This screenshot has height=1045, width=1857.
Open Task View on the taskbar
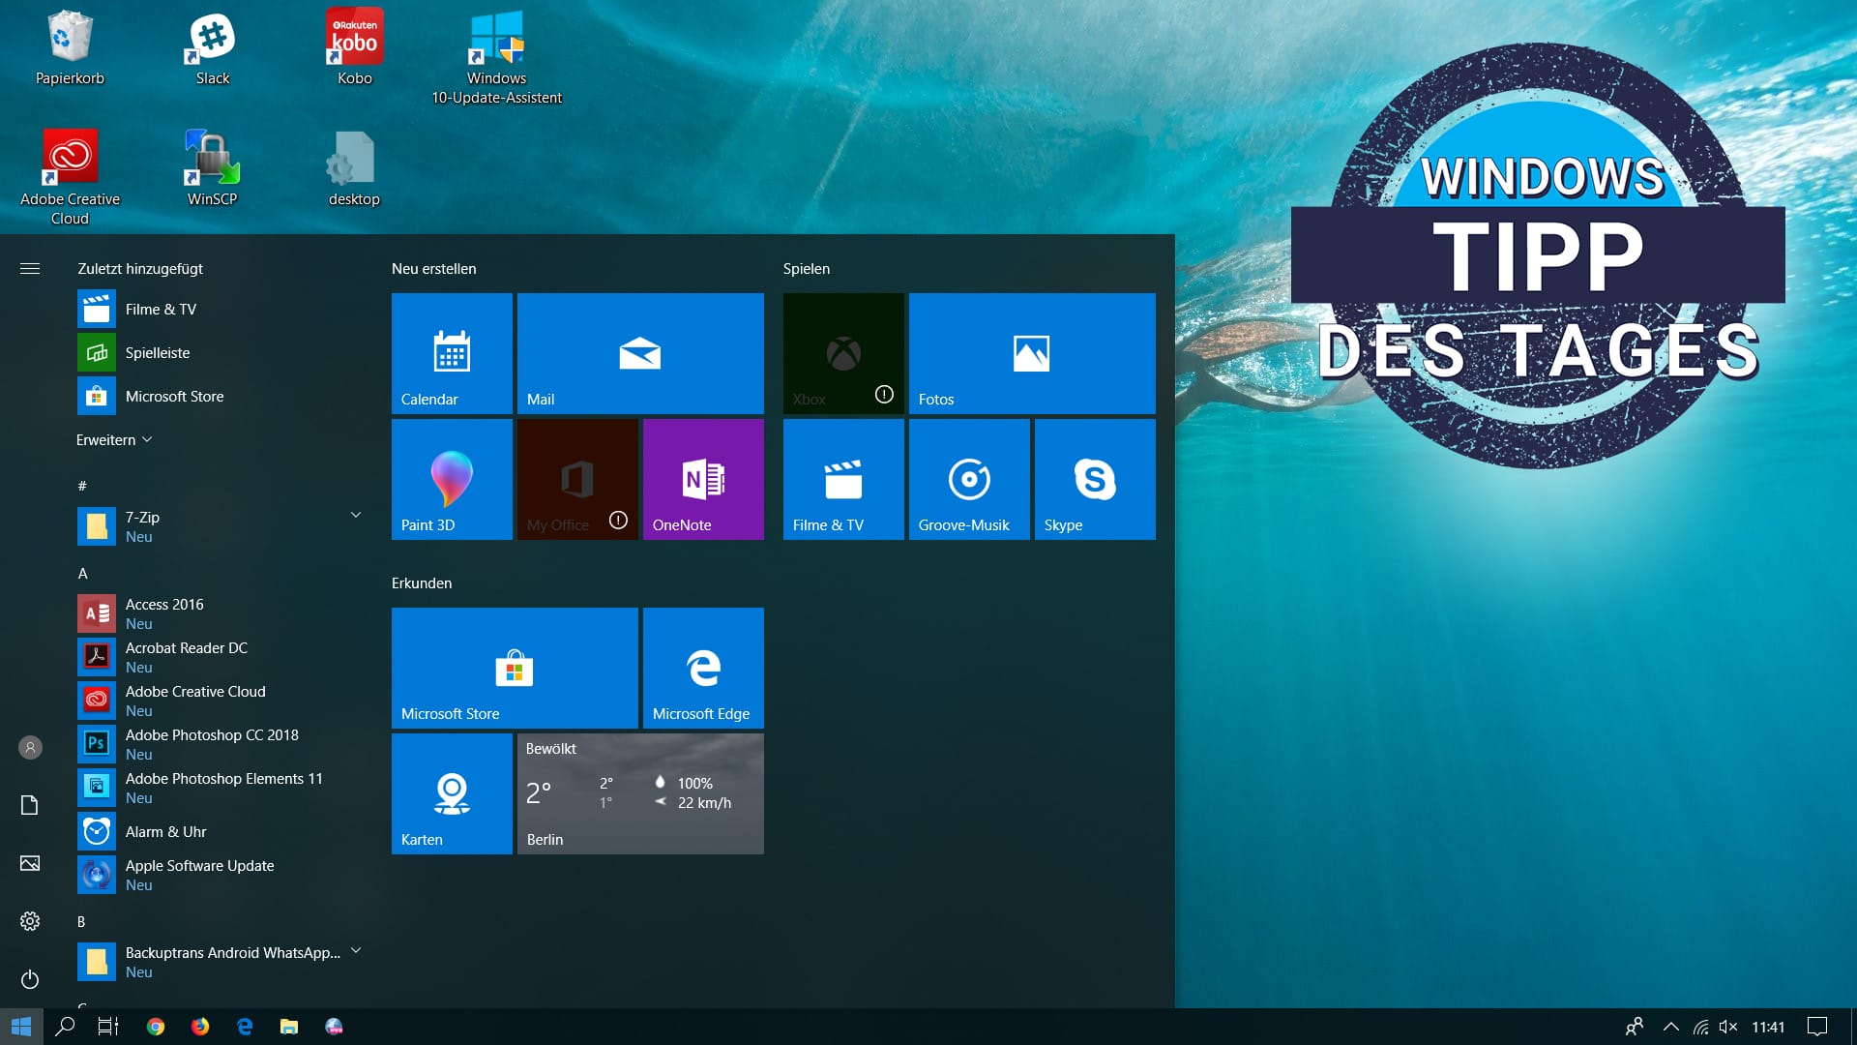pos(108,1027)
